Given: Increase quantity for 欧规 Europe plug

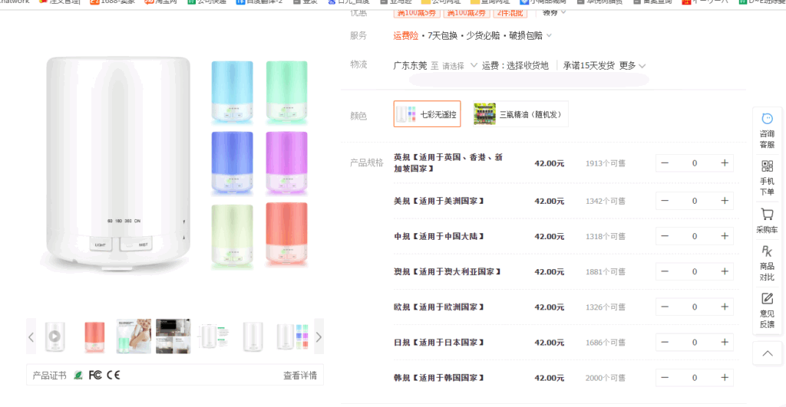Looking at the screenshot, I should point(725,307).
